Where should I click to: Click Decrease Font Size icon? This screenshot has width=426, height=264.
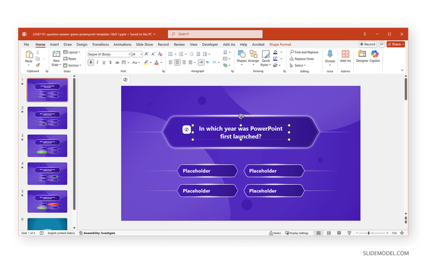153,54
